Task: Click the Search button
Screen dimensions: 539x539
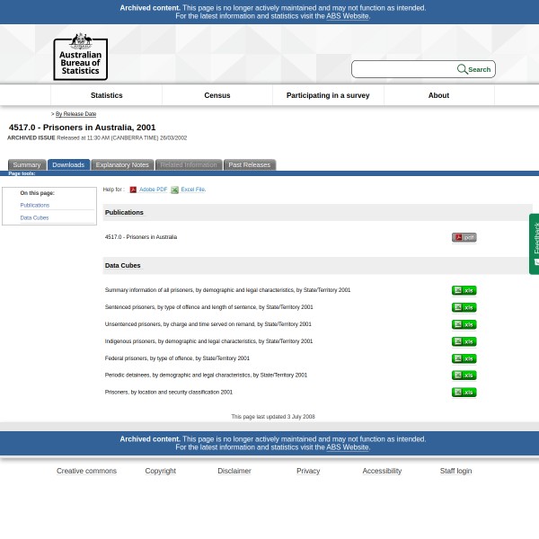Action: coord(474,69)
